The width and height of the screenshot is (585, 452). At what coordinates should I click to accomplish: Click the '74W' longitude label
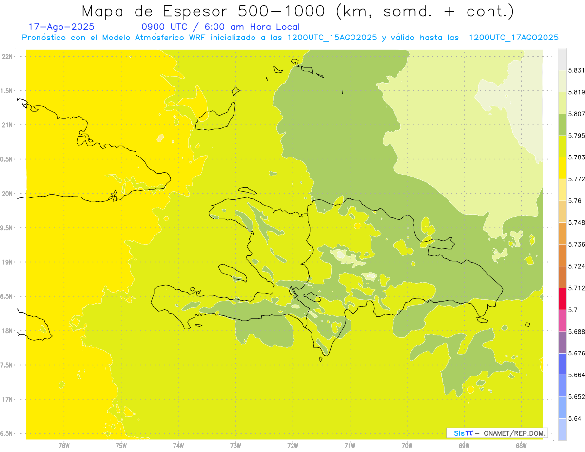pyautogui.click(x=178, y=446)
